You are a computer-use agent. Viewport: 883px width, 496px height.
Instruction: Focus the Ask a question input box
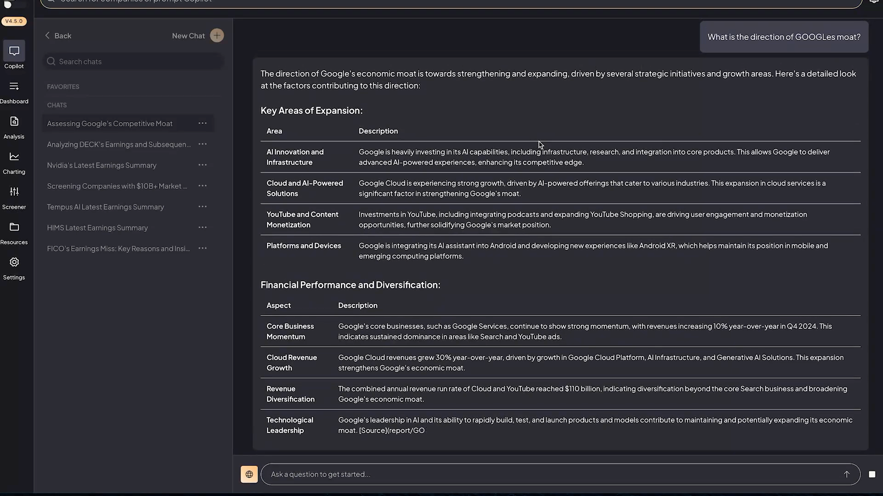552,474
